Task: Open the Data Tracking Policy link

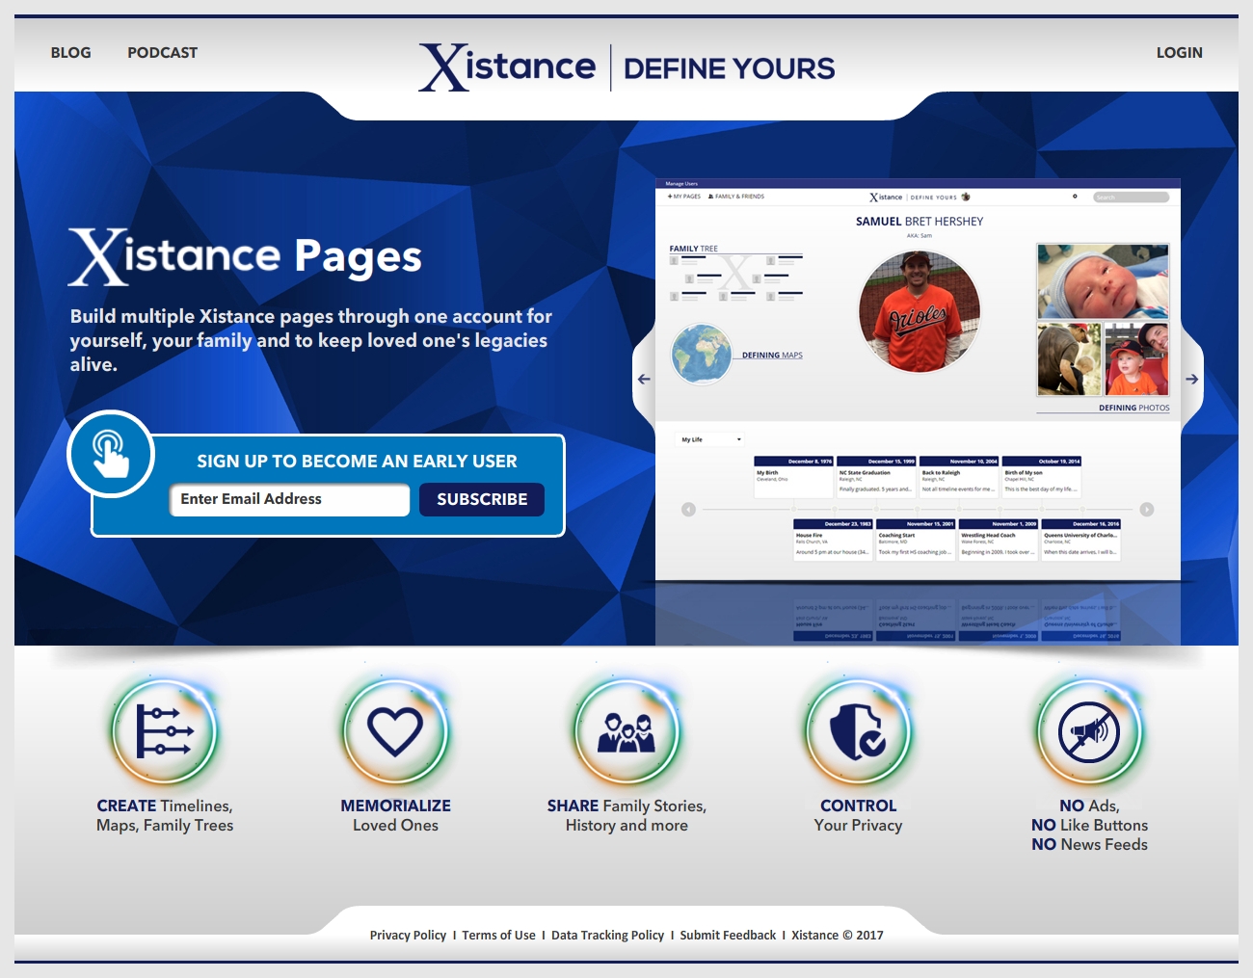Action: (607, 936)
